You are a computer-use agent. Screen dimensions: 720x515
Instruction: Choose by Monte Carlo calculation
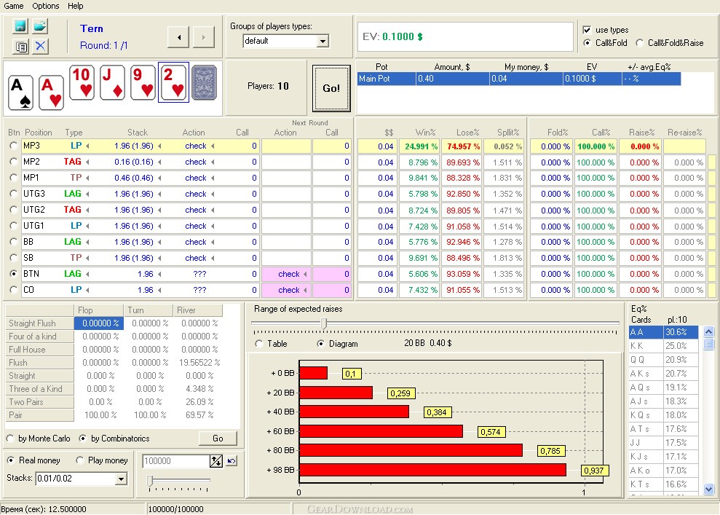click(x=10, y=439)
